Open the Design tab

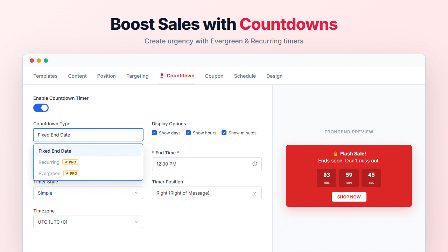pyautogui.click(x=274, y=76)
